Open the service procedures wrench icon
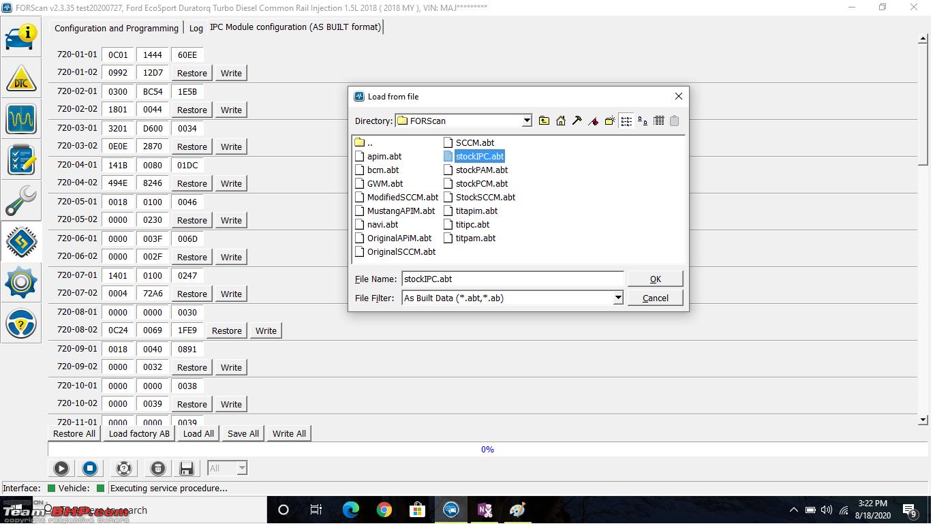This screenshot has width=935, height=526. pos(21,201)
